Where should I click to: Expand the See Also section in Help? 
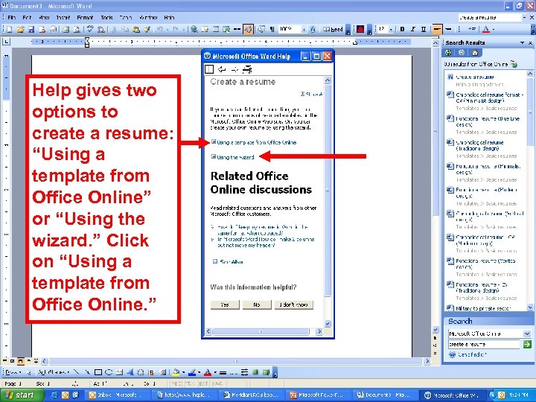pos(228,262)
